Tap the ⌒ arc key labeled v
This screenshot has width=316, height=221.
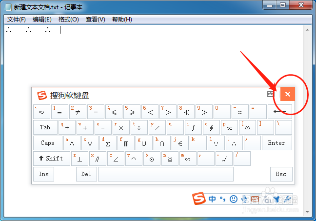134,159
